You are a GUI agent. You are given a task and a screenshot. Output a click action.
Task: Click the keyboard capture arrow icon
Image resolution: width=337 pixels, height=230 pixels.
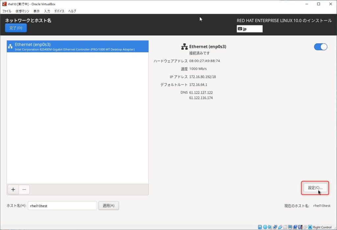coord(310,227)
